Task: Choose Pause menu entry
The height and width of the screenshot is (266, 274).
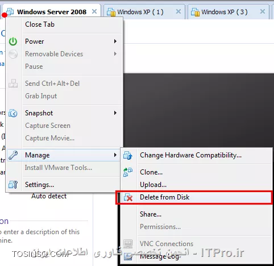Action: tap(64, 66)
